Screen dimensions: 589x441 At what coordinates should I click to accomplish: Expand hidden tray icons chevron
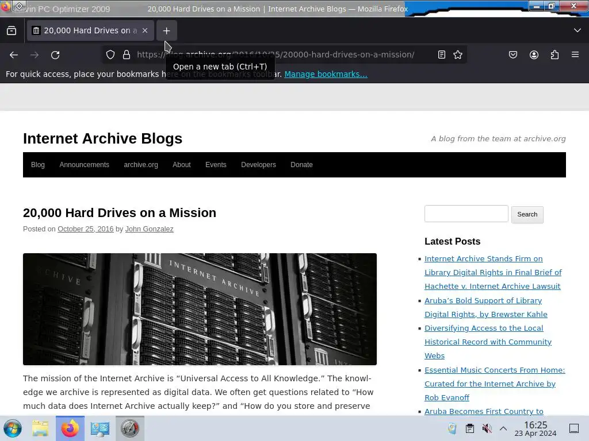point(503,428)
